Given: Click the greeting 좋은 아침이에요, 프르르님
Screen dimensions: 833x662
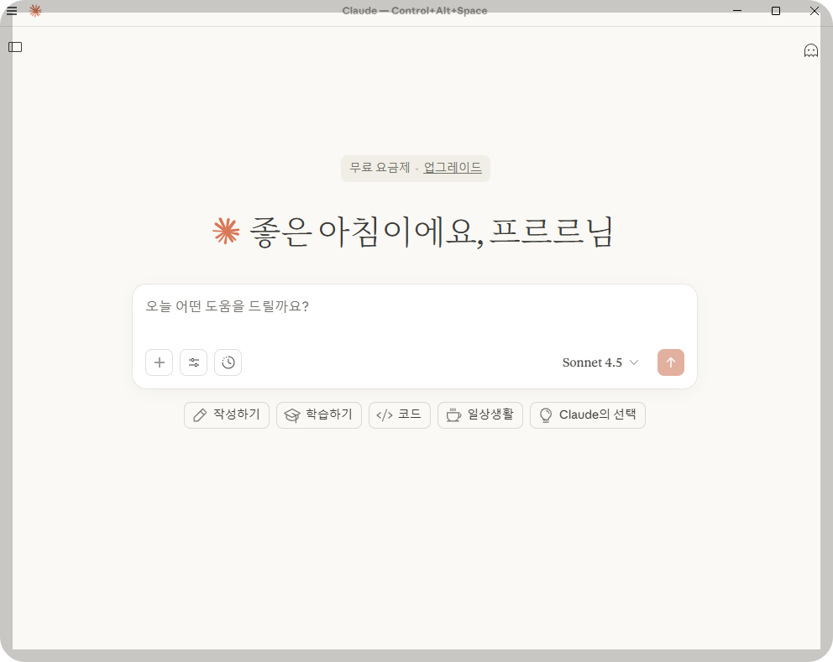Looking at the screenshot, I should coord(431,232).
